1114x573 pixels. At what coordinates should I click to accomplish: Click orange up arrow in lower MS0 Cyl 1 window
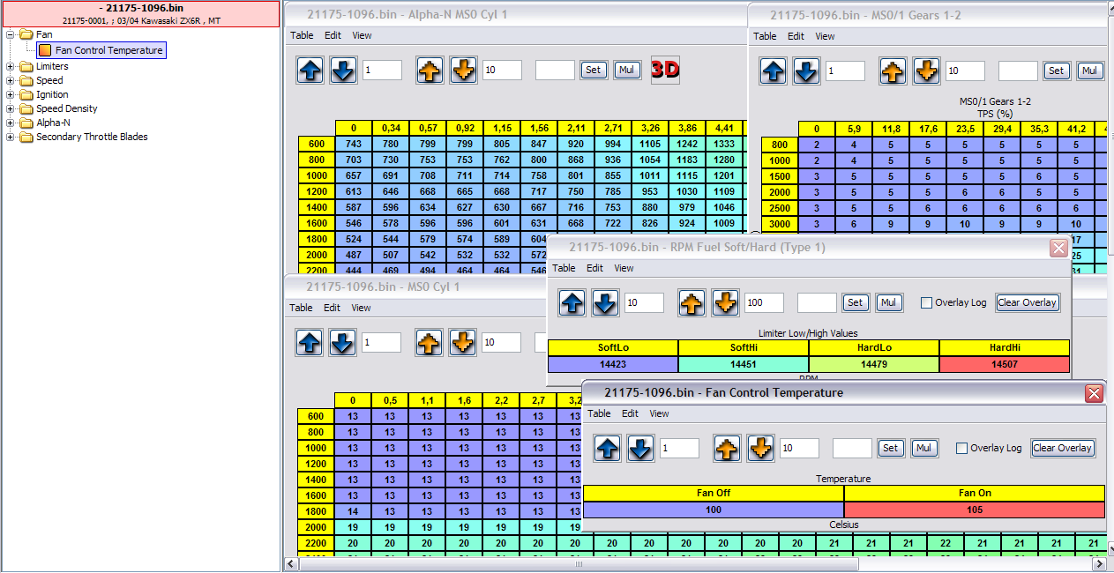tap(430, 343)
